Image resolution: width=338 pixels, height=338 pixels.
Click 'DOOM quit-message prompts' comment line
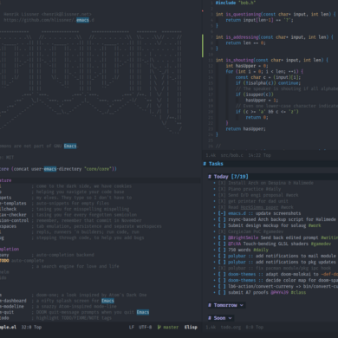[x=90, y=312]
